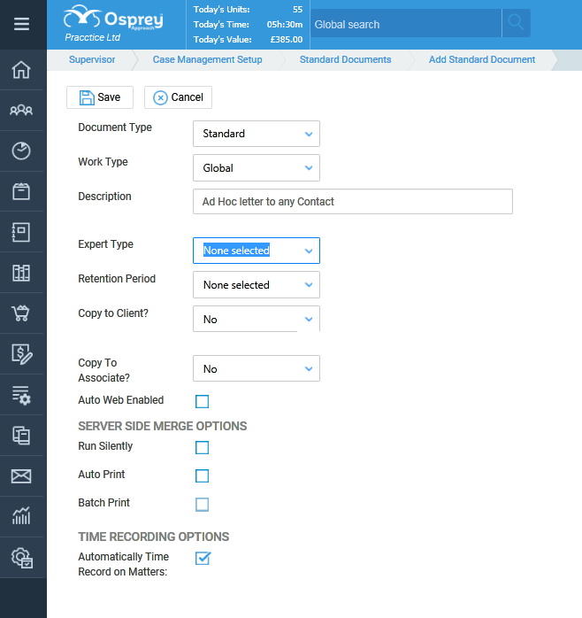582x618 pixels.
Task: Open the Copy To Associate dropdown
Action: [257, 368]
